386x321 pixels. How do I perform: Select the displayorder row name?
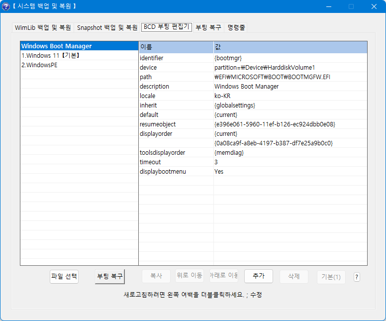[156, 134]
